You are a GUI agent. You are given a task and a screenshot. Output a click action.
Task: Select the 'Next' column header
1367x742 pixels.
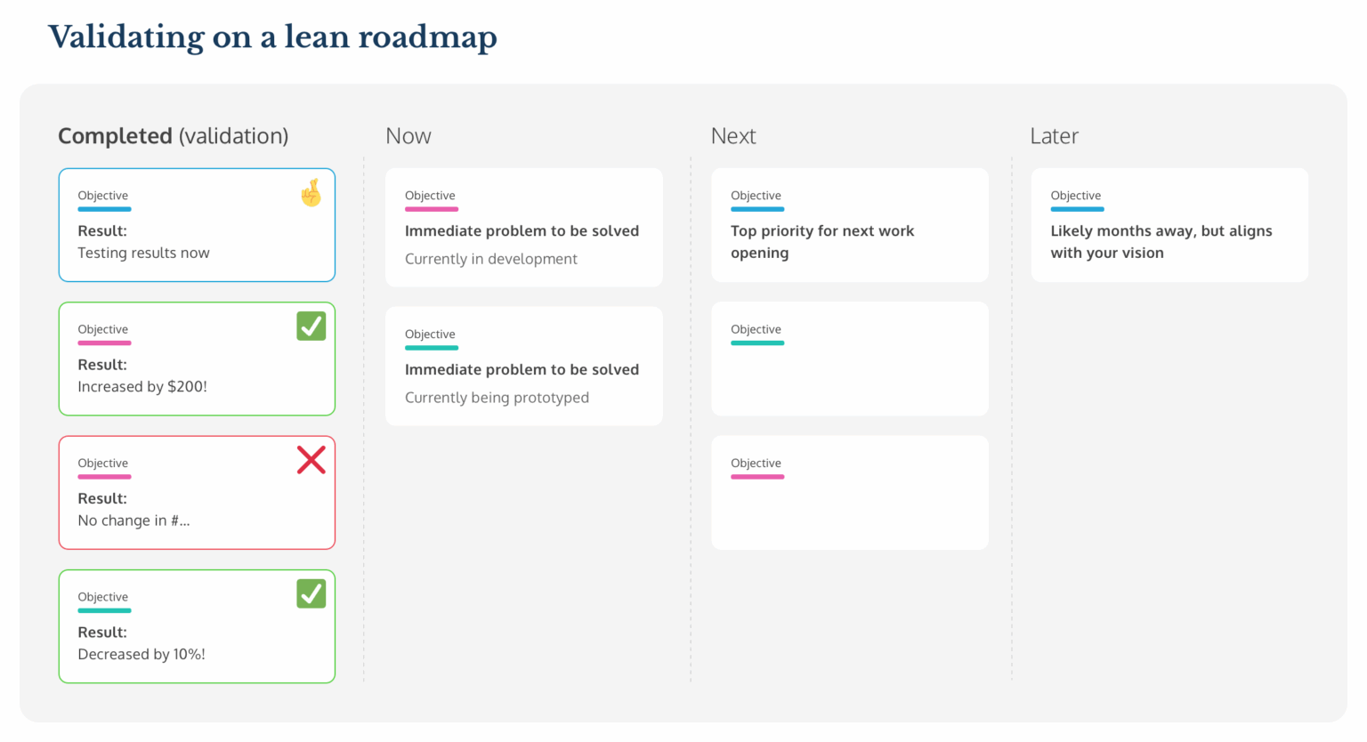pos(733,135)
